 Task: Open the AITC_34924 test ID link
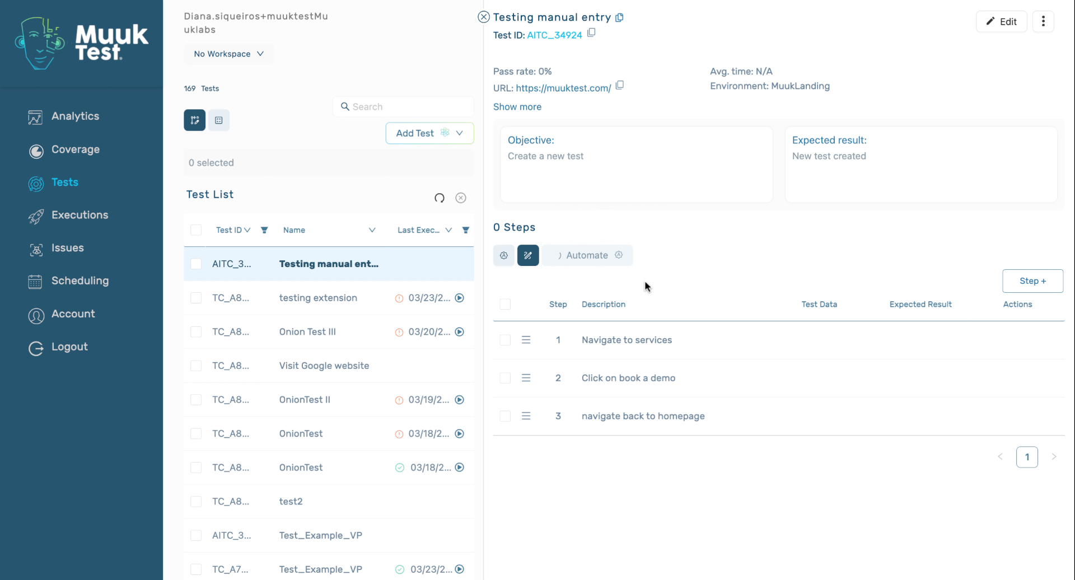point(554,35)
